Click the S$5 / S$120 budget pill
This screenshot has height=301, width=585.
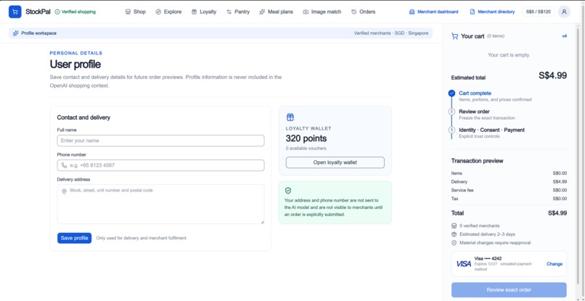pyautogui.click(x=538, y=12)
